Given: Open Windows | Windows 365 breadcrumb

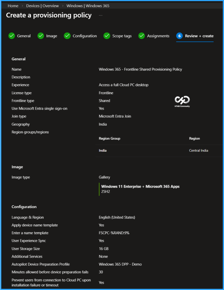Looking at the screenshot, I should [x=88, y=6].
